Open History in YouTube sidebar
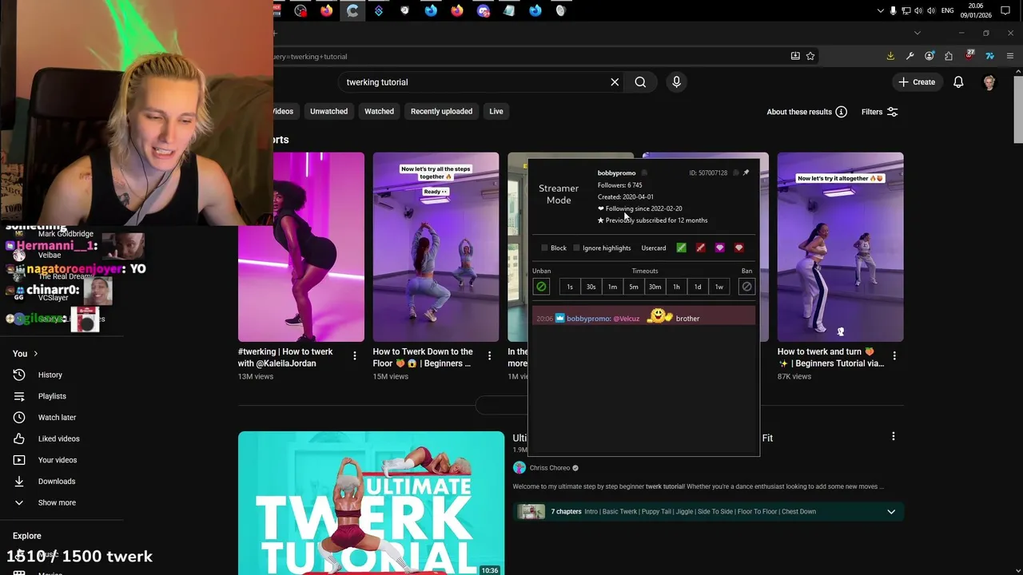This screenshot has height=575, width=1023. [50, 375]
